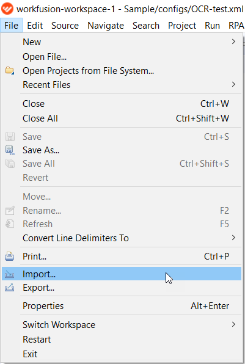
Task: Expand the New submenu arrow
Action: [x=233, y=42]
